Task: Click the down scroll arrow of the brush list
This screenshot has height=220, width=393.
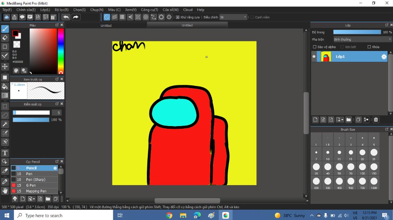Action: (61, 193)
